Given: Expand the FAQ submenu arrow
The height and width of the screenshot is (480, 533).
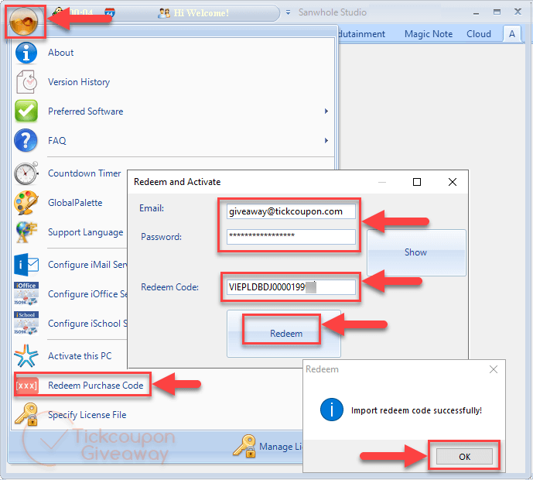Looking at the screenshot, I should (326, 140).
